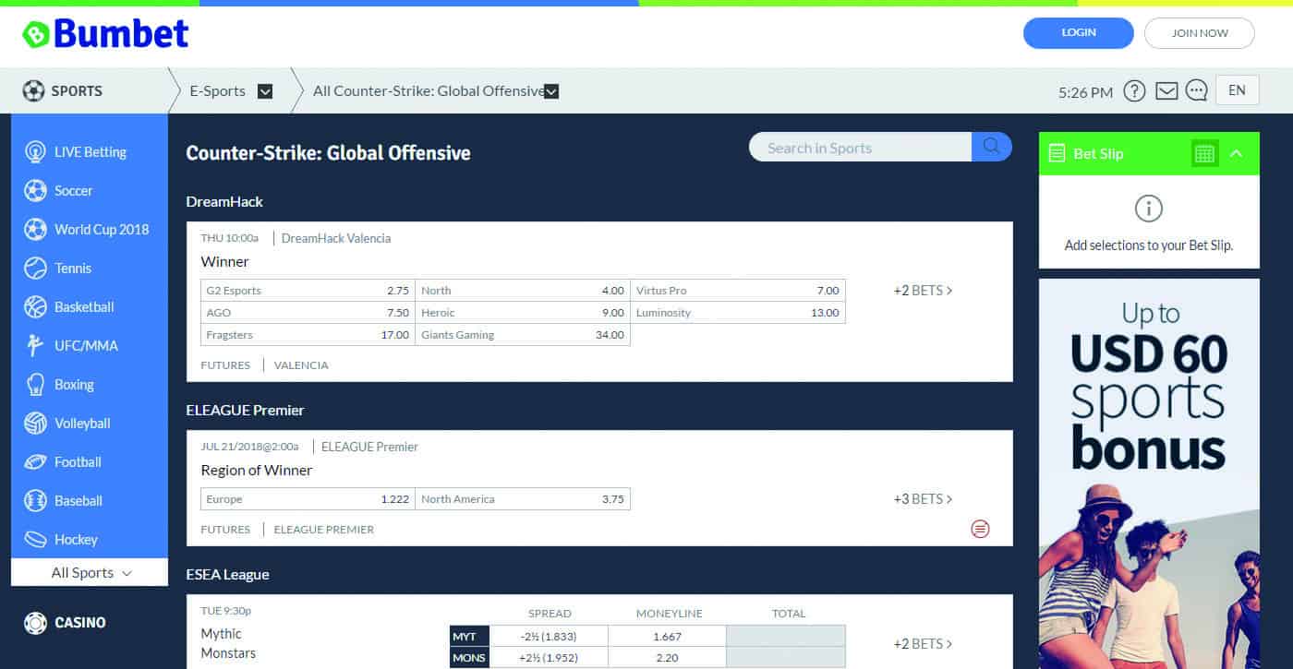Image resolution: width=1293 pixels, height=669 pixels.
Task: Expand the All Sports list
Action: [x=90, y=572]
